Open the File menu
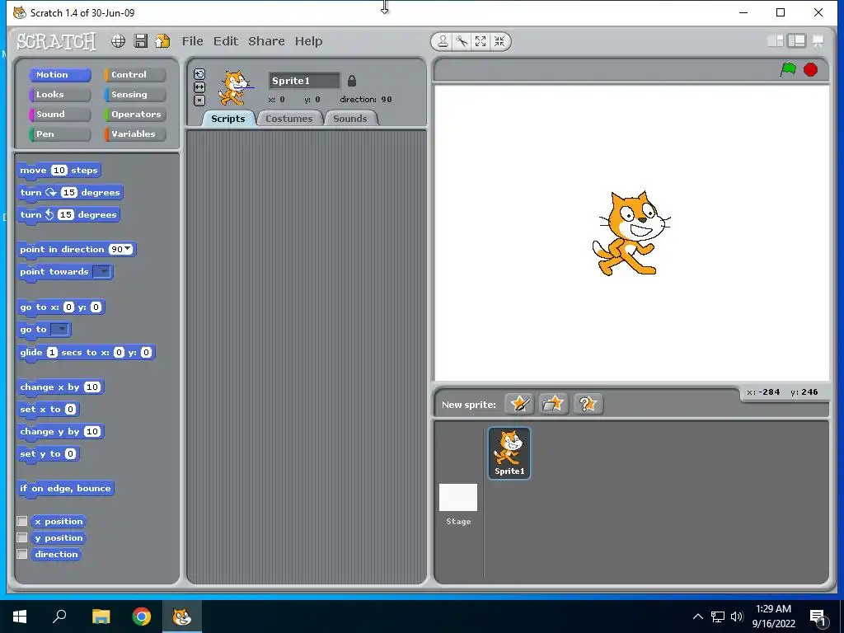 (192, 41)
